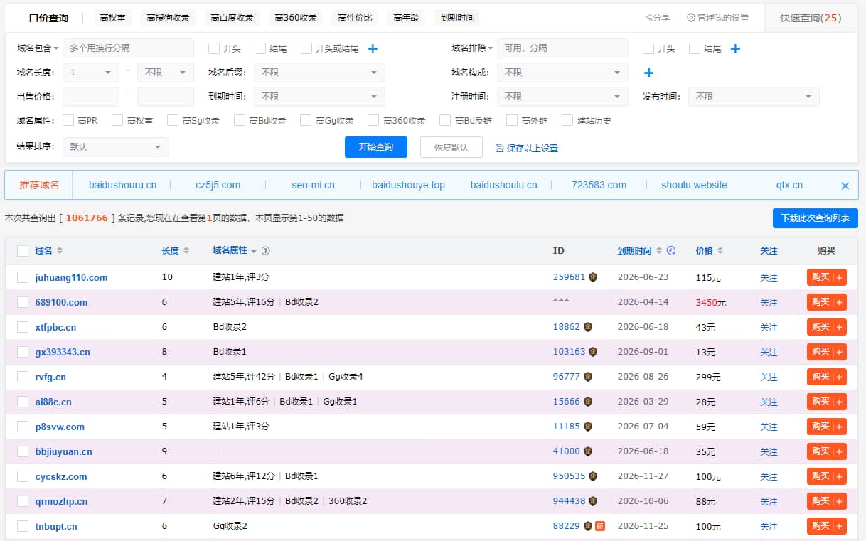
Task: Click the question mark beside 域名属性 header
Action: click(x=266, y=250)
